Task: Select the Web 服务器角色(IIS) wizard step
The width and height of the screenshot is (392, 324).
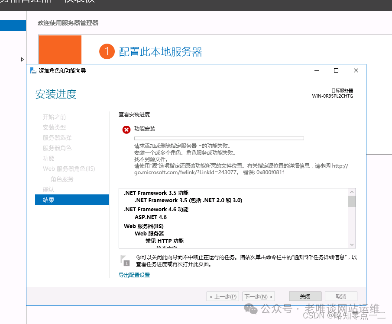Action: [69, 169]
